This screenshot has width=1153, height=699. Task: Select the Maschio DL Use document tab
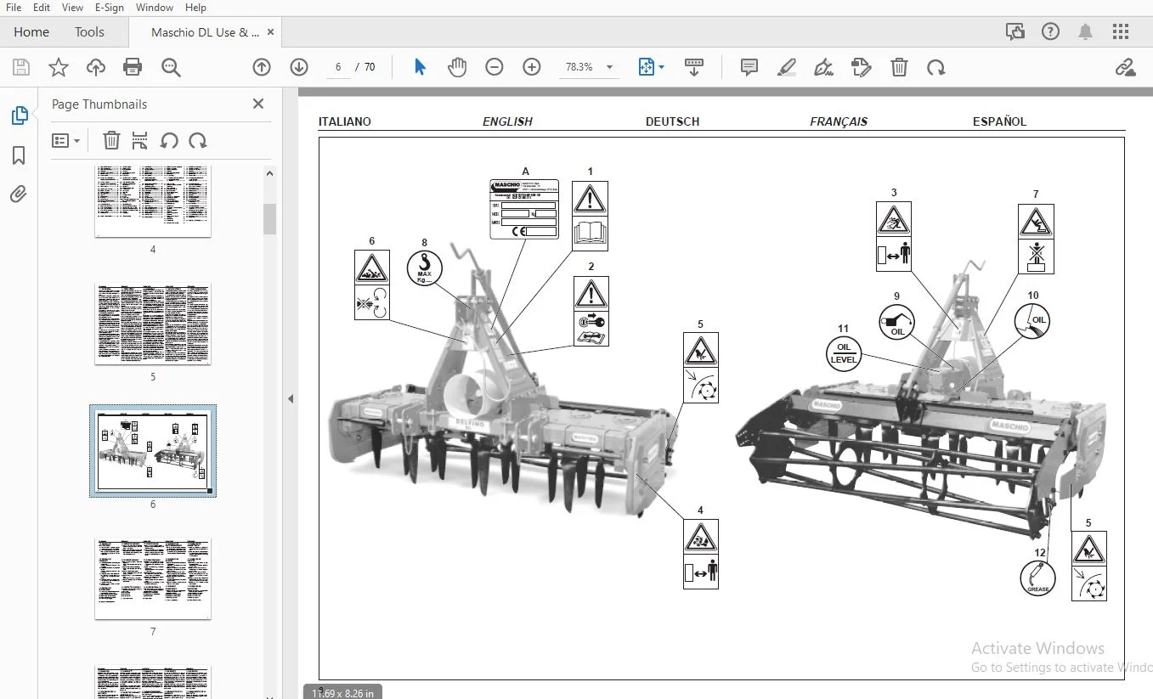tap(205, 32)
